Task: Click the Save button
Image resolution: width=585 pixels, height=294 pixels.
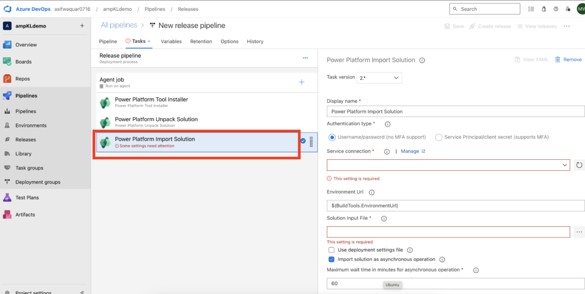Action: 454,26
